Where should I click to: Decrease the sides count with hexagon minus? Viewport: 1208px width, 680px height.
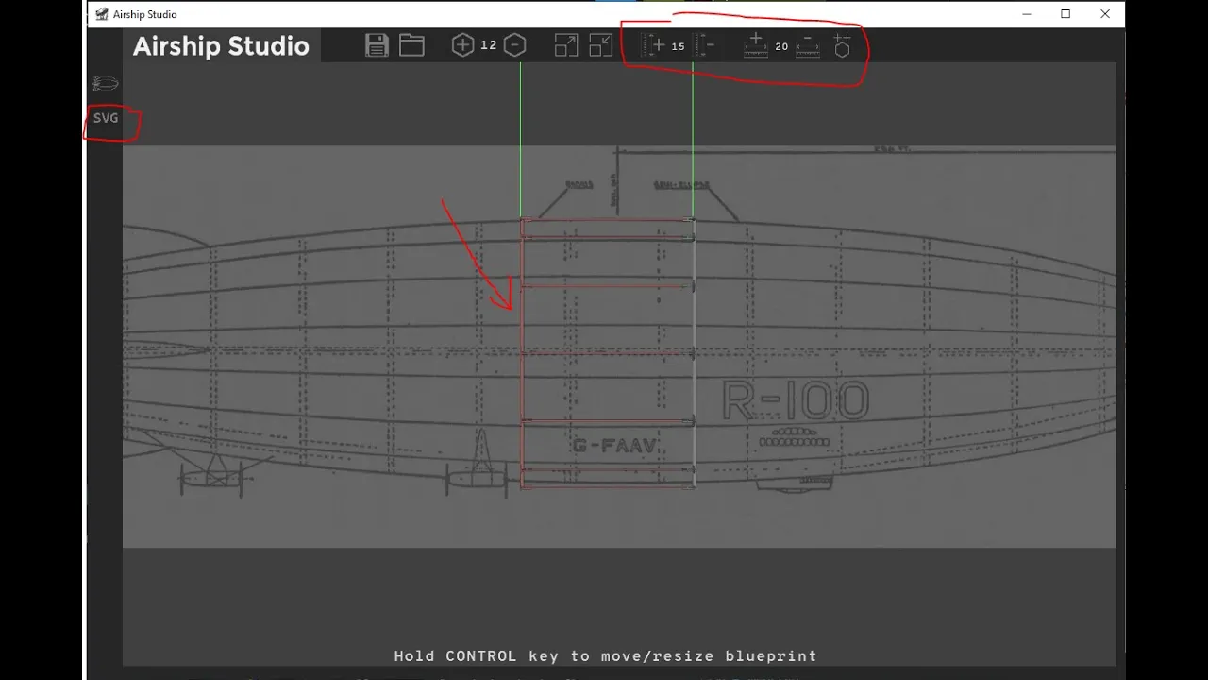(514, 45)
